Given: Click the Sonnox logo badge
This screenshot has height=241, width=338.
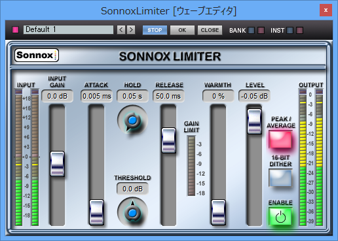Looking at the screenshot, I should 37,56.
